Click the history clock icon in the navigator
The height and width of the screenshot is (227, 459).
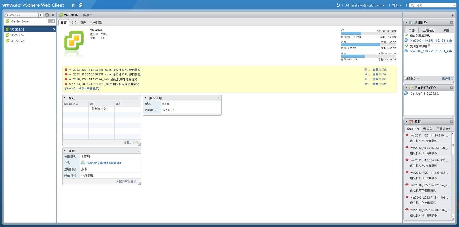click(x=47, y=15)
